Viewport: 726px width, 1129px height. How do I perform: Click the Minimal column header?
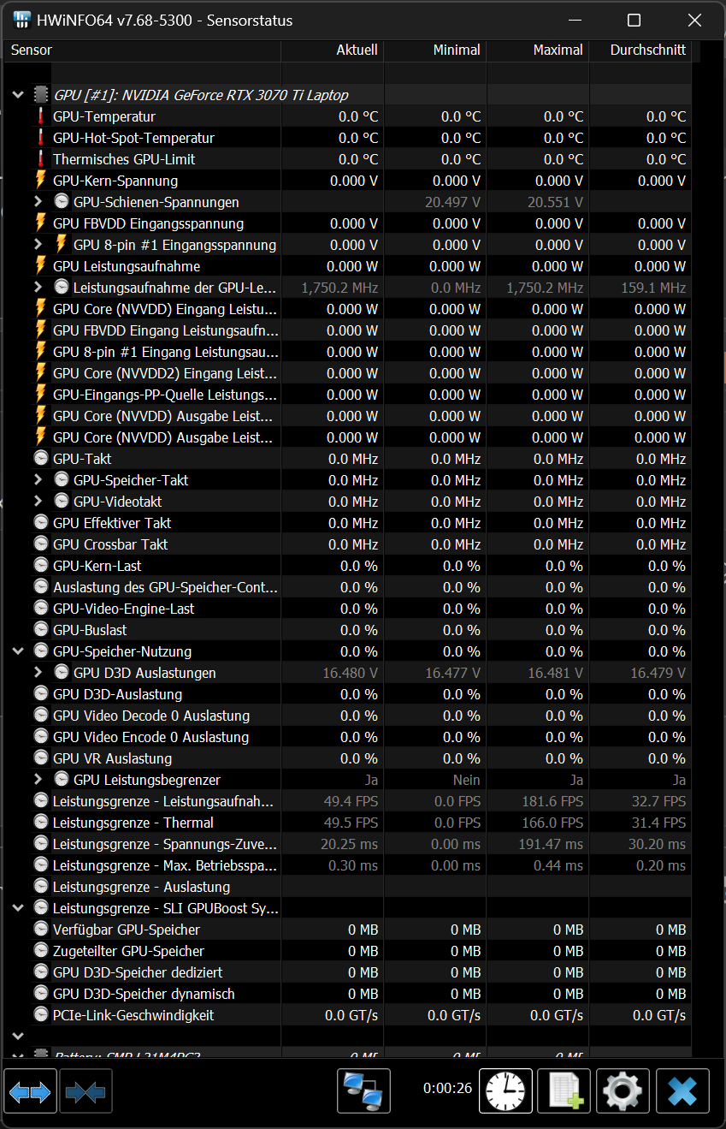tap(435, 51)
